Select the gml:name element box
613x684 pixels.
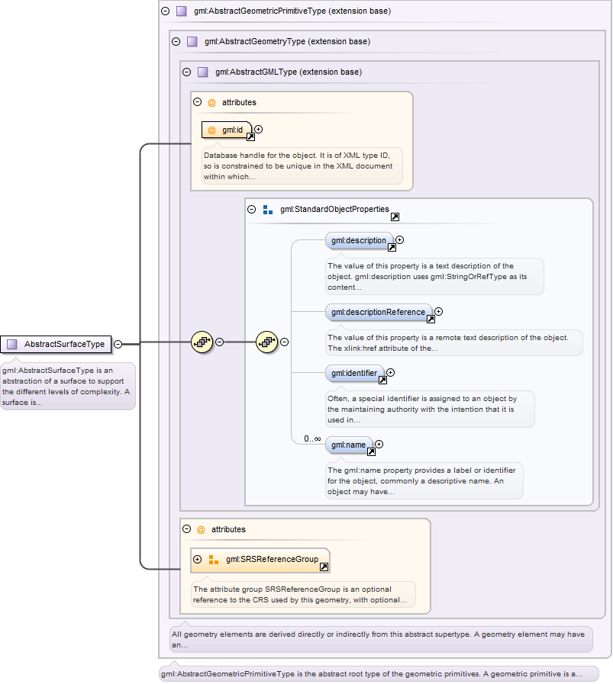click(x=348, y=445)
